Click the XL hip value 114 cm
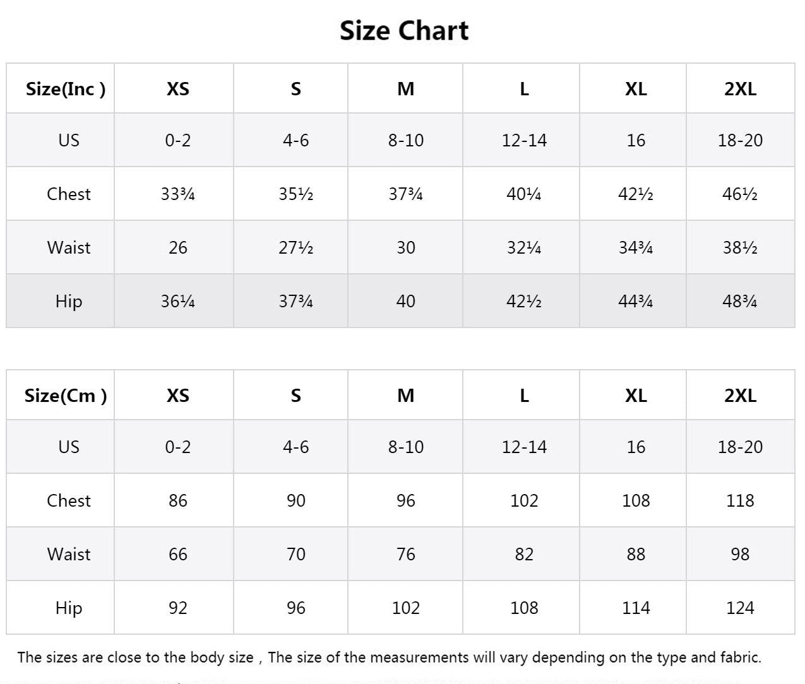The width and height of the screenshot is (805, 684). click(636, 608)
